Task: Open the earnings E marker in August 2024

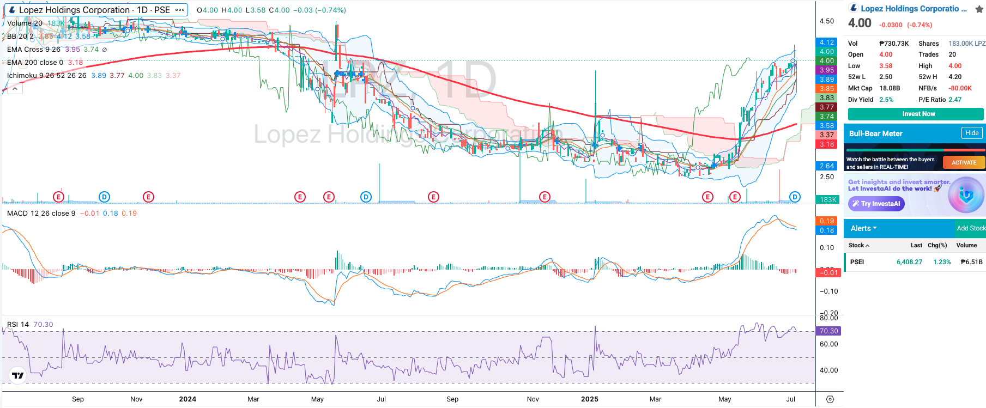Action: pos(433,197)
